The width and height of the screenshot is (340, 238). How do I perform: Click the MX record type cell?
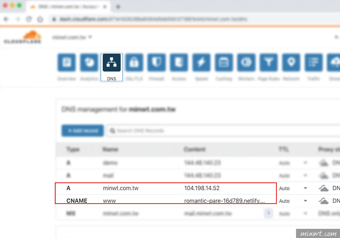pyautogui.click(x=71, y=214)
